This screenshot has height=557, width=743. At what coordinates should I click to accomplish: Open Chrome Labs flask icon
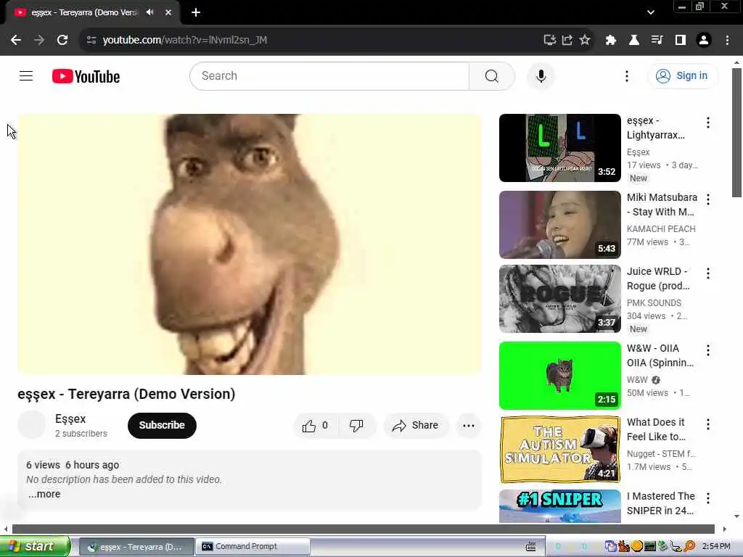(634, 40)
